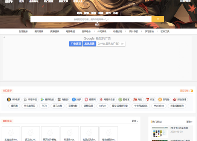Viewport: 197px width, 141px height.
Task: Expand 更多 in the 最新收录 section
Action: pos(135,121)
